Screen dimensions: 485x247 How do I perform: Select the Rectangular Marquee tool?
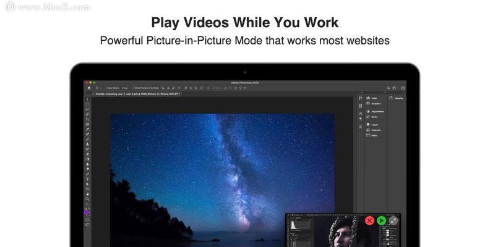click(x=88, y=104)
